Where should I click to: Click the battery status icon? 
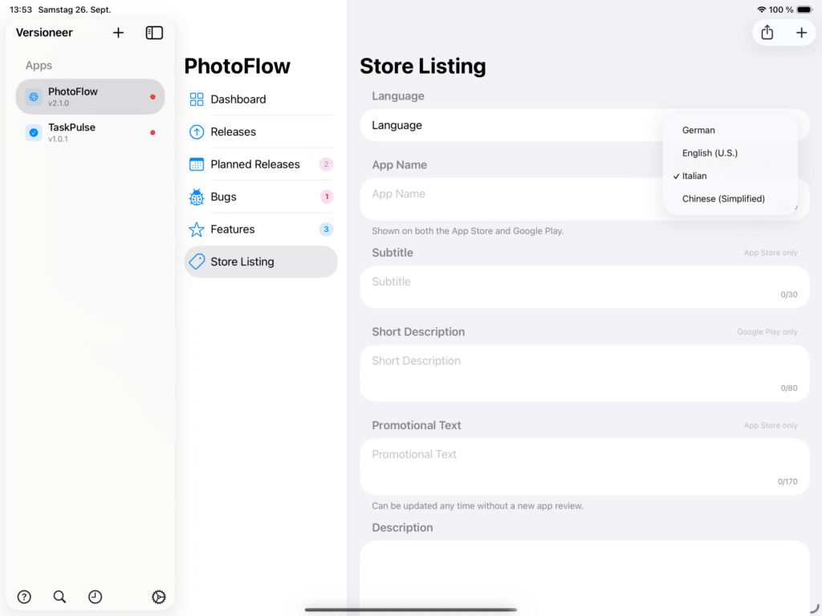[x=805, y=10]
